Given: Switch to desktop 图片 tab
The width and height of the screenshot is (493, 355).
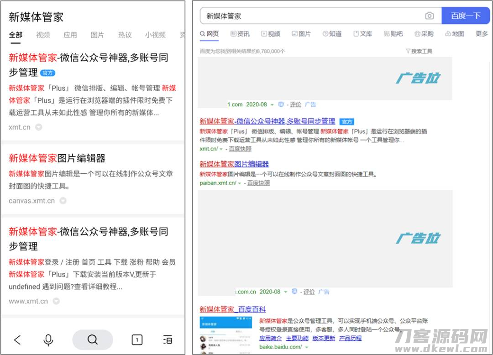Looking at the screenshot, I should [301, 34].
